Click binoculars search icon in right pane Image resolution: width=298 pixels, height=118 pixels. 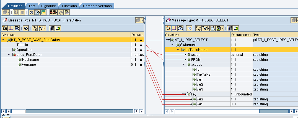tap(230, 28)
